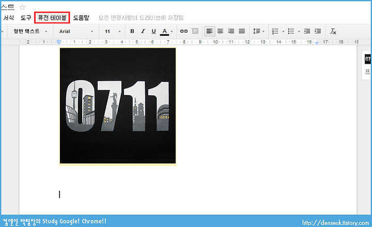
Task: Center align the text
Action: coord(221,31)
